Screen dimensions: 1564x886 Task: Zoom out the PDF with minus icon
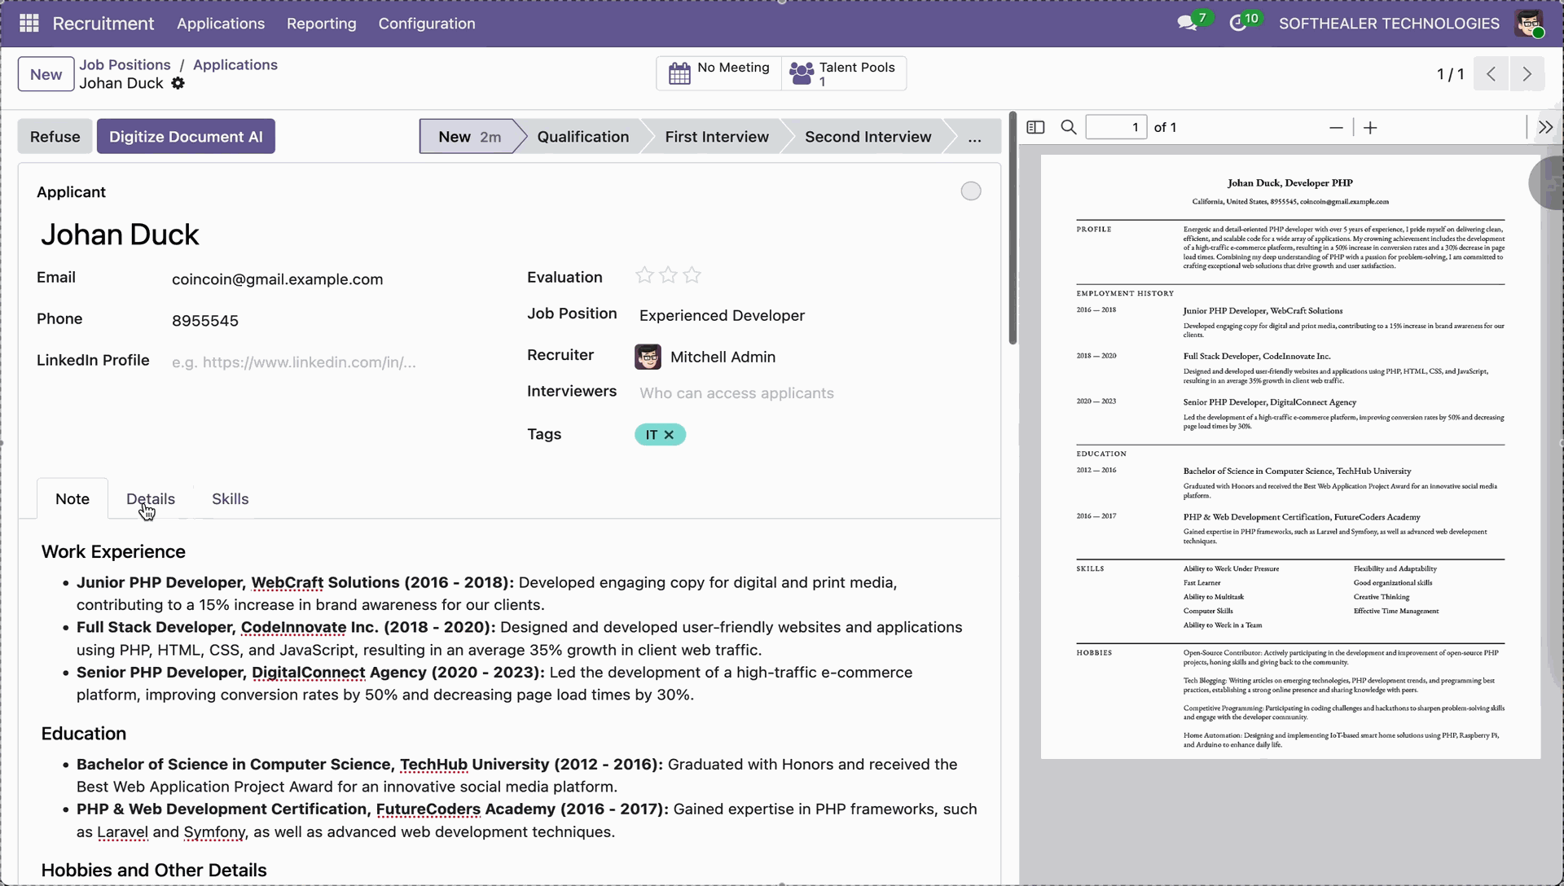1336,128
